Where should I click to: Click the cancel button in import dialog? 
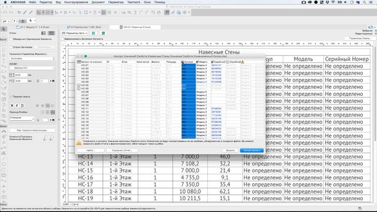[x=230, y=151]
